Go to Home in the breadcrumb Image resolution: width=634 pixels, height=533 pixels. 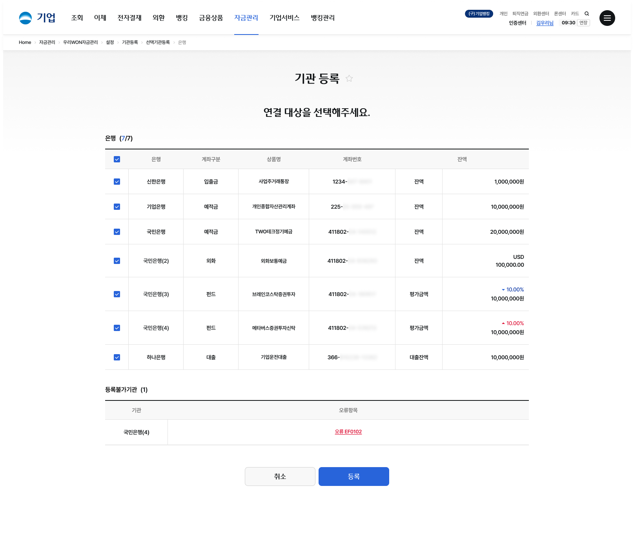pyautogui.click(x=25, y=42)
